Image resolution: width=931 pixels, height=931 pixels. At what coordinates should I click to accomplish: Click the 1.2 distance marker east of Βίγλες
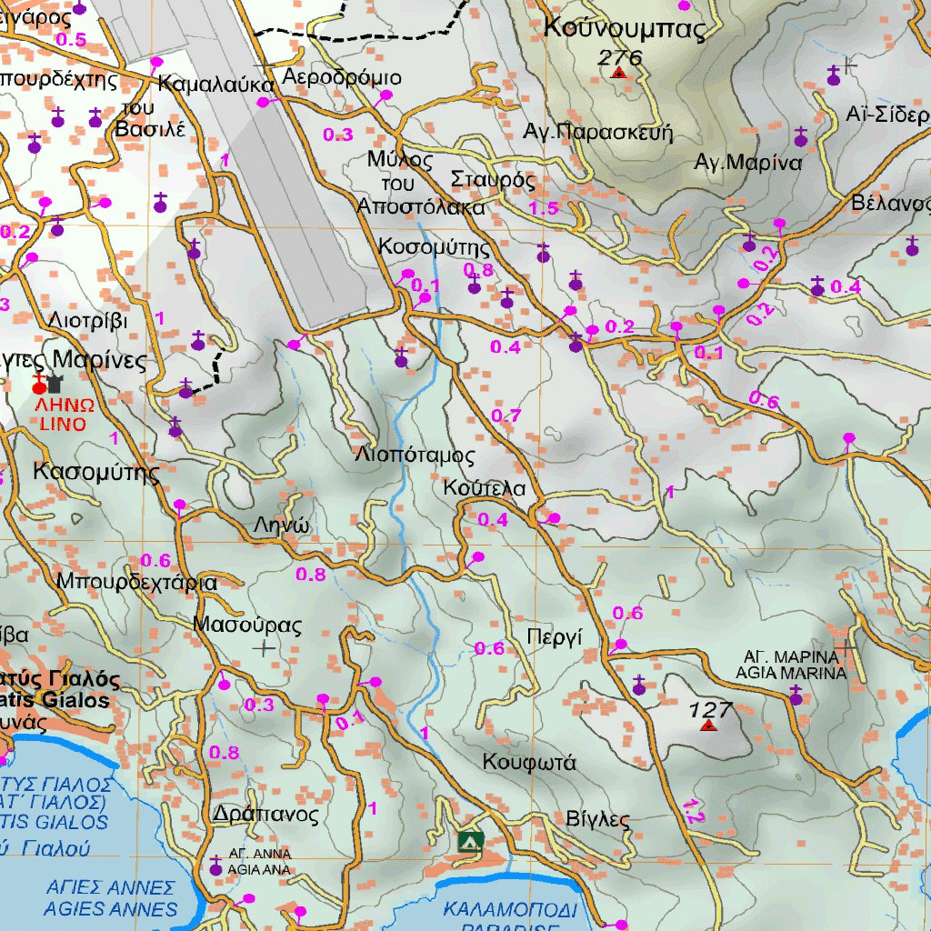tap(693, 811)
